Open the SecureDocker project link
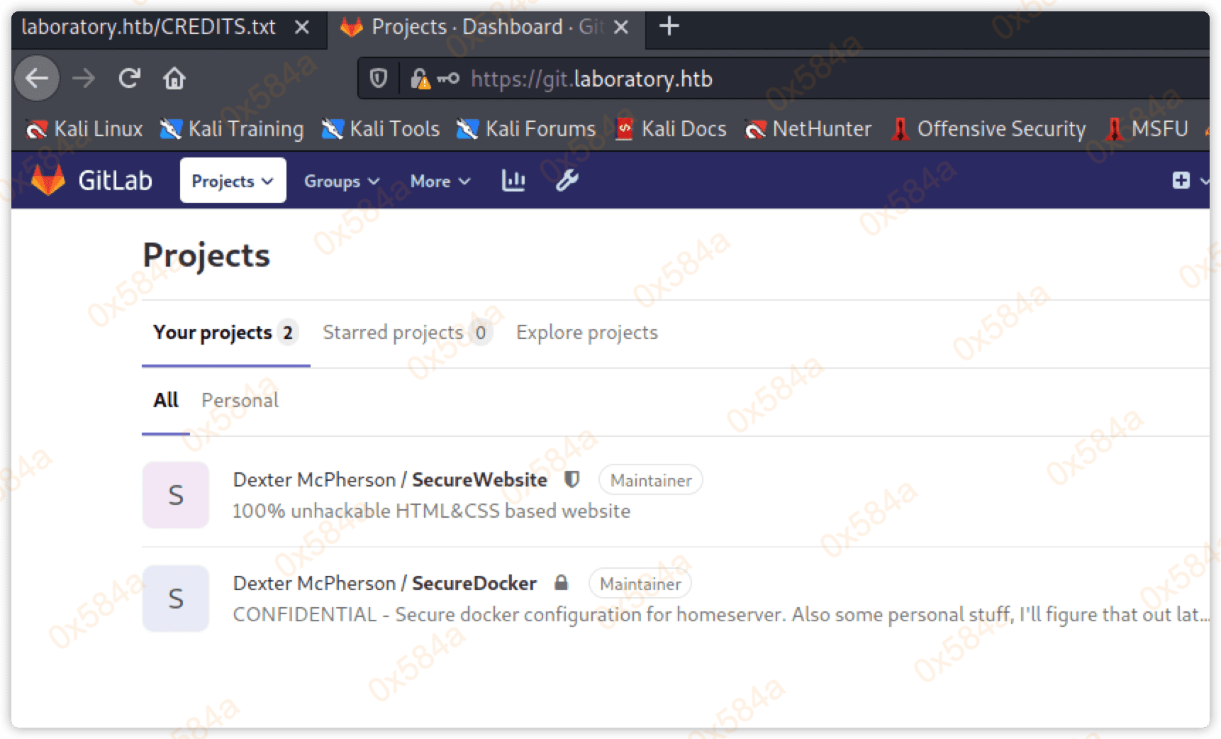1221x739 pixels. 474,584
